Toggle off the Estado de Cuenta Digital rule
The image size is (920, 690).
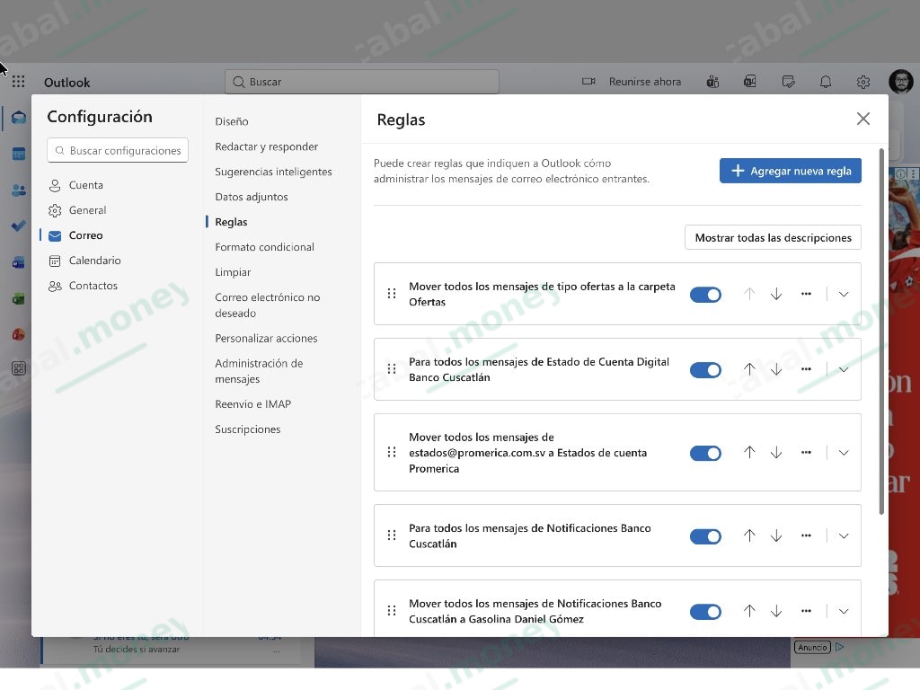click(x=706, y=369)
